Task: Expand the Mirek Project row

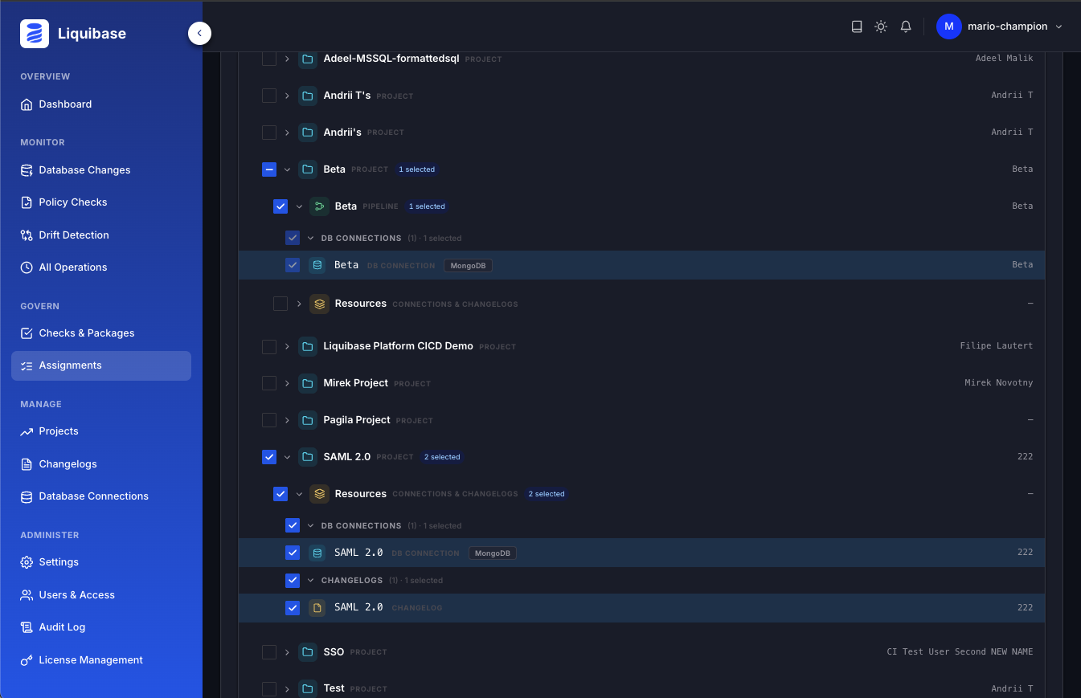Action: coord(287,383)
